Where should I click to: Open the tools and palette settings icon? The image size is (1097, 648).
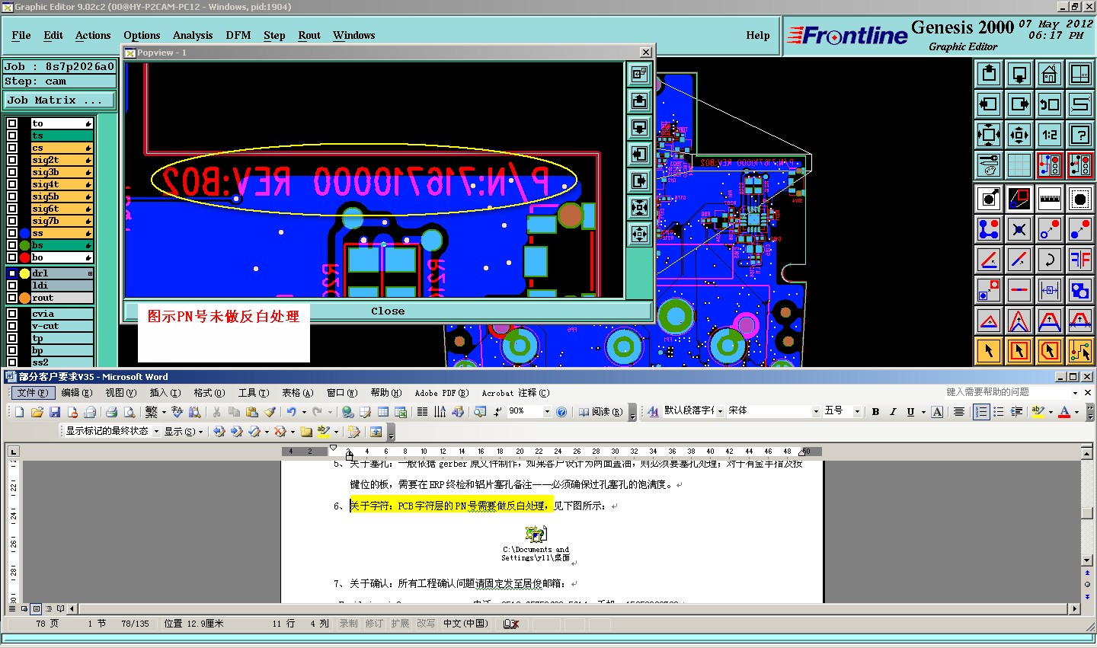point(989,165)
